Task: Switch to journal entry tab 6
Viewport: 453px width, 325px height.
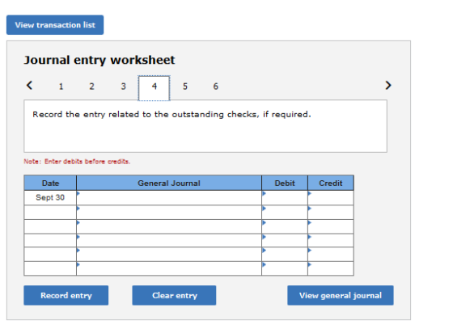Action: (x=216, y=87)
